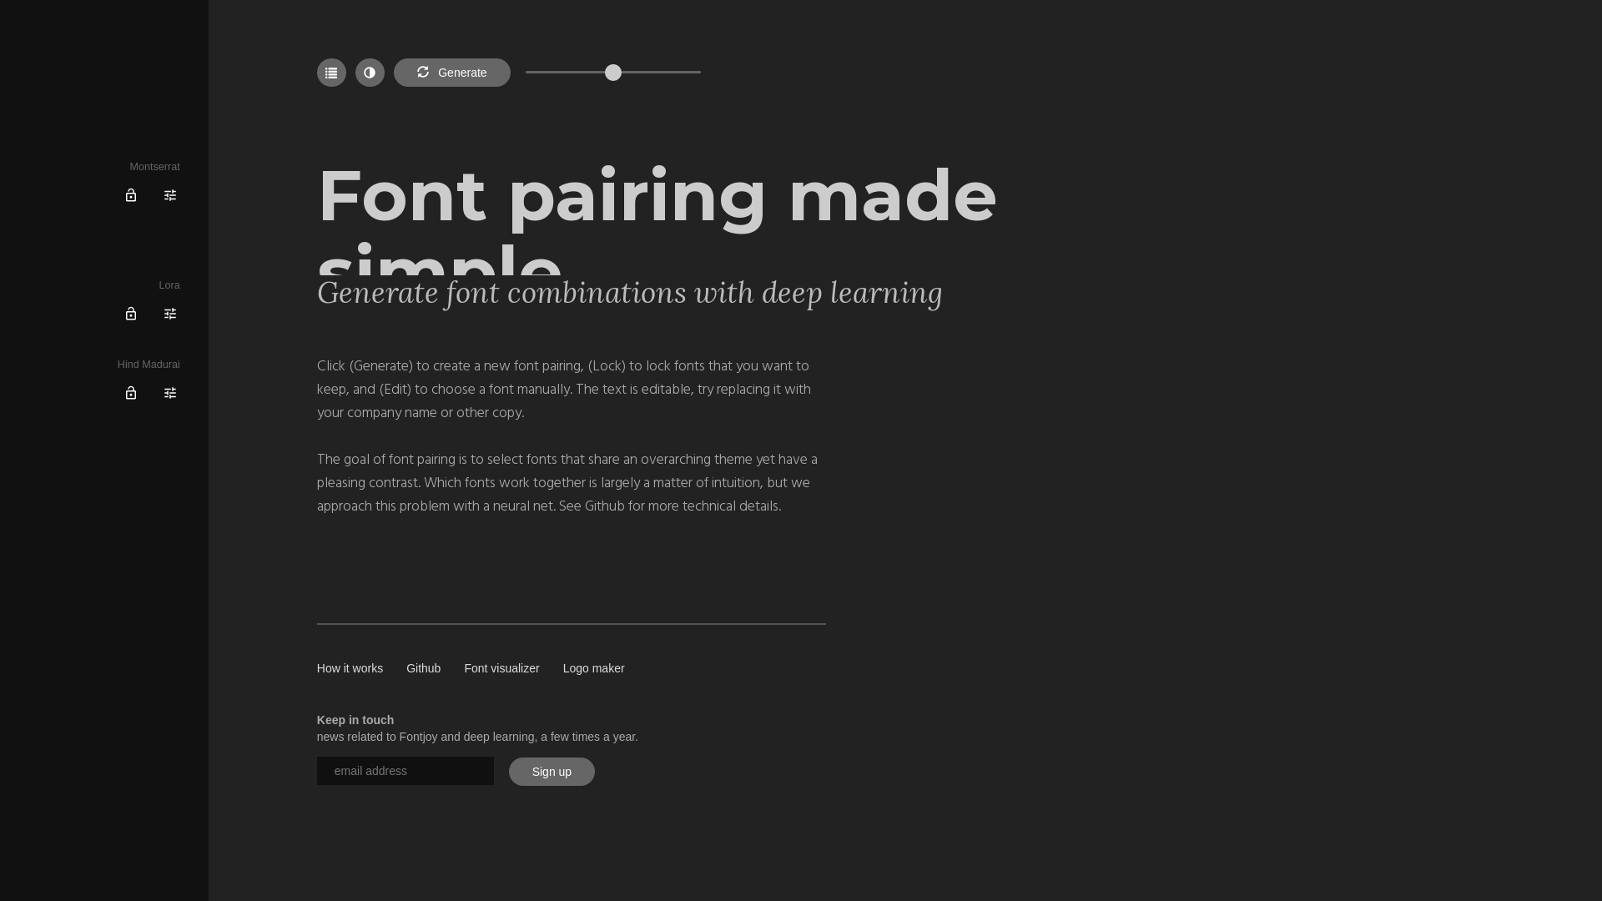Click the list view icon in the toolbar
This screenshot has height=901, width=1602.
click(331, 73)
